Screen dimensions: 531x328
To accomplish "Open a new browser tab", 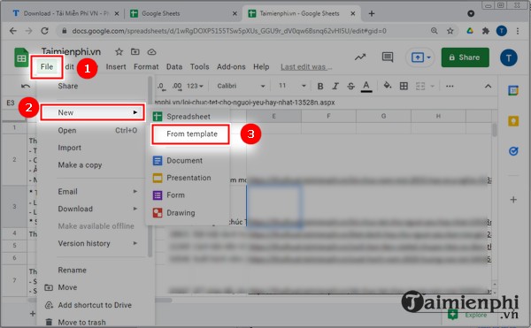I will (372, 13).
